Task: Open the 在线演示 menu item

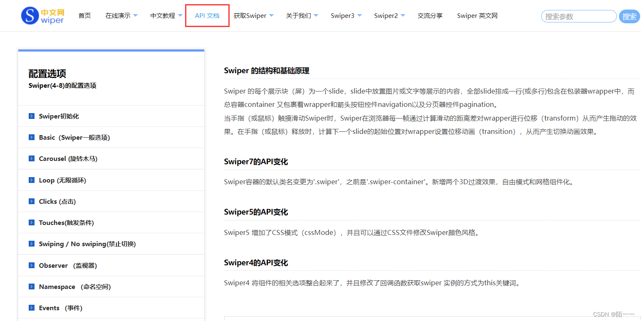Action: click(x=118, y=16)
